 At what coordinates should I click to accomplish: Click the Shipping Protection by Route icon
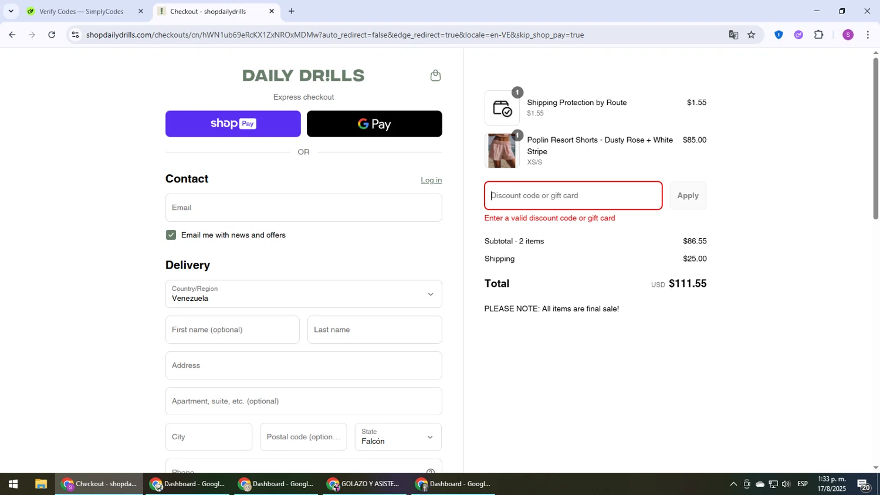(x=502, y=108)
